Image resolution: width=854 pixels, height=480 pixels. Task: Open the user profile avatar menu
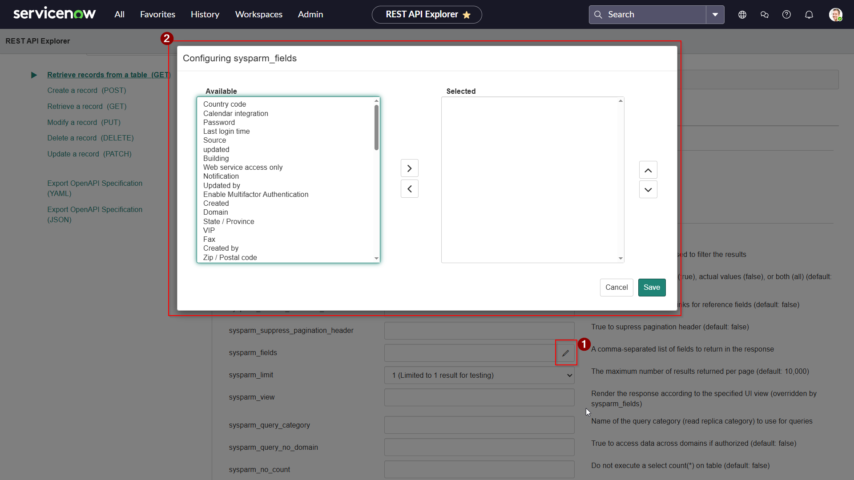pyautogui.click(x=835, y=15)
